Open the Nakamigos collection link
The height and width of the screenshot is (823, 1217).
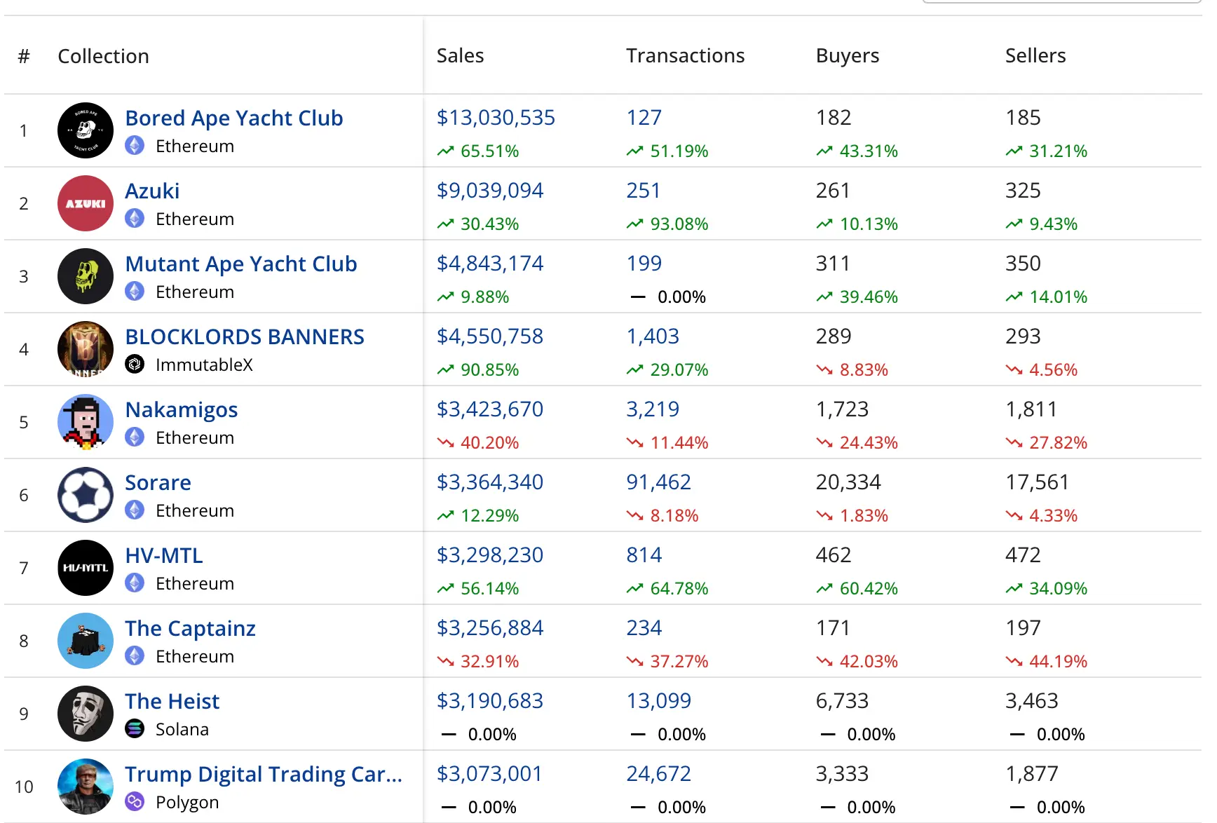[x=182, y=410]
